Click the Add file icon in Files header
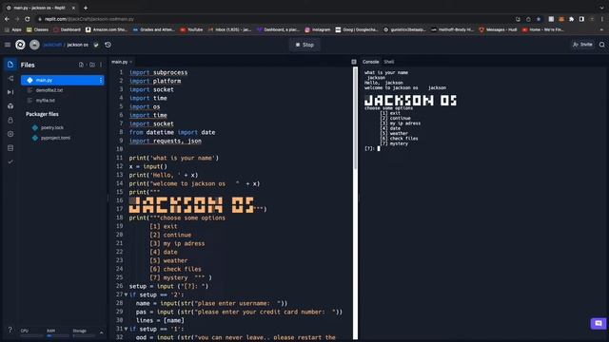 click(x=81, y=65)
